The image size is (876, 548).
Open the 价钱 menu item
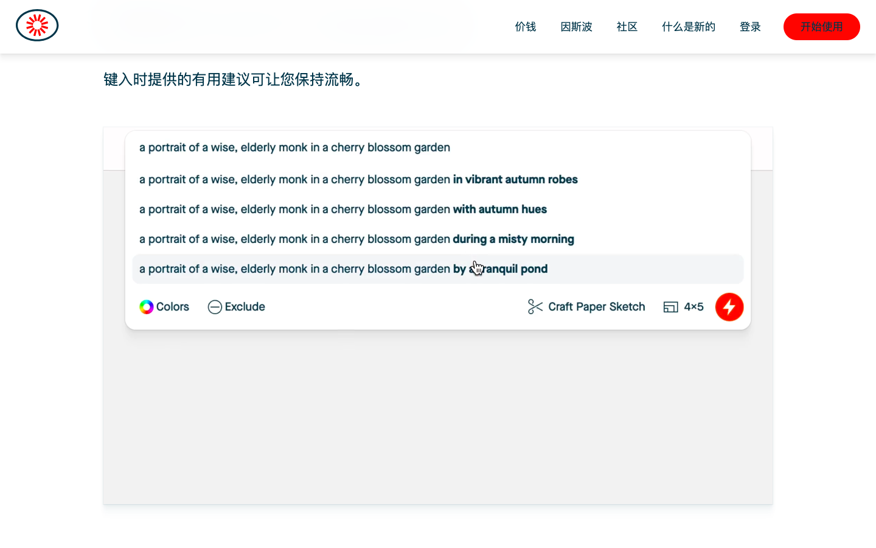point(526,27)
